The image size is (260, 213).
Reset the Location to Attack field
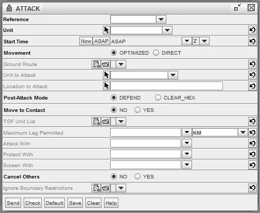pos(252,86)
